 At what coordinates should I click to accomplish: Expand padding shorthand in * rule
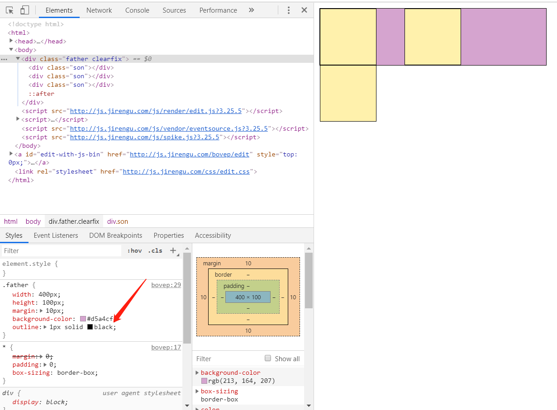click(45, 364)
